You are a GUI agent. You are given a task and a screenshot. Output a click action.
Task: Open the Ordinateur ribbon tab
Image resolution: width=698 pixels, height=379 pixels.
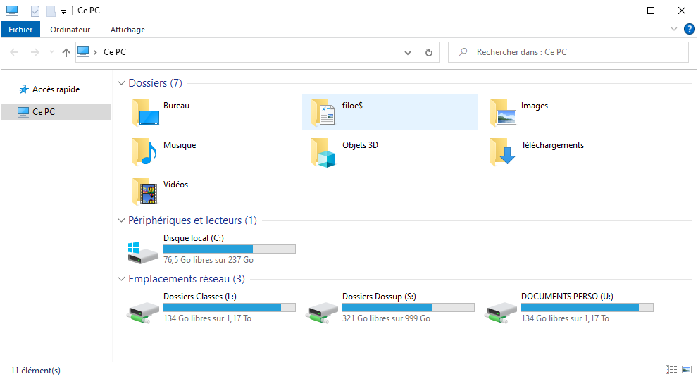(70, 30)
